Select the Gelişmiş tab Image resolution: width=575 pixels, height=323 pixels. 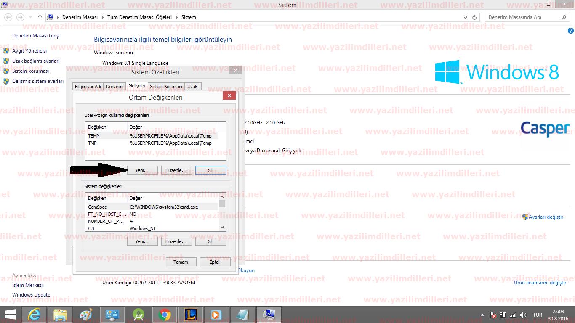(137, 86)
